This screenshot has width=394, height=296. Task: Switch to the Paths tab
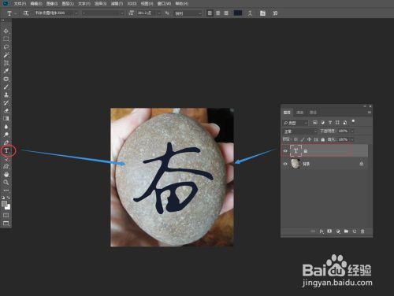click(x=313, y=113)
